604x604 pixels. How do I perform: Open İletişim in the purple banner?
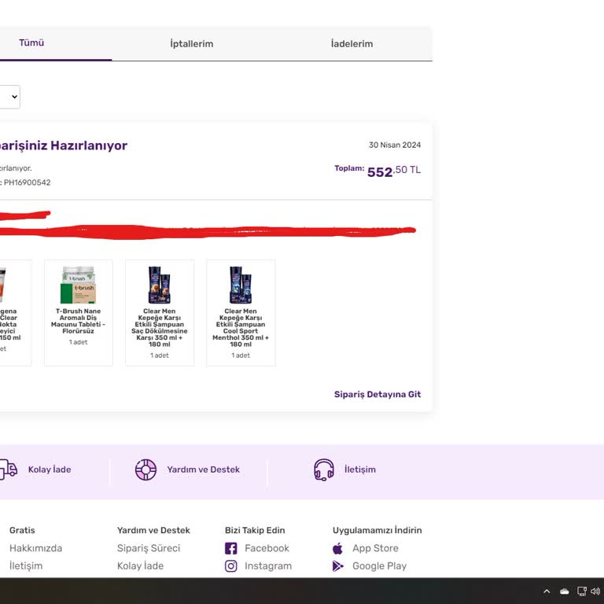pos(359,470)
